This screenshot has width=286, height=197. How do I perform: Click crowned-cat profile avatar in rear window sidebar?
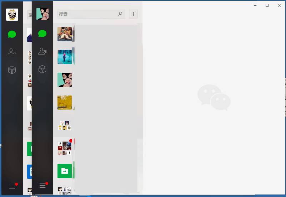12,15
